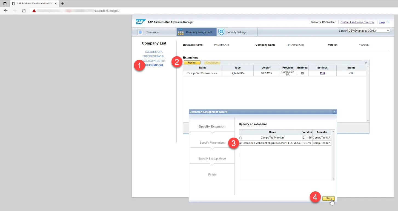Choose the computec-webclient-plugin-launcher-PFDEMOGB extension
The width and height of the screenshot is (398, 211).
(x=240, y=143)
